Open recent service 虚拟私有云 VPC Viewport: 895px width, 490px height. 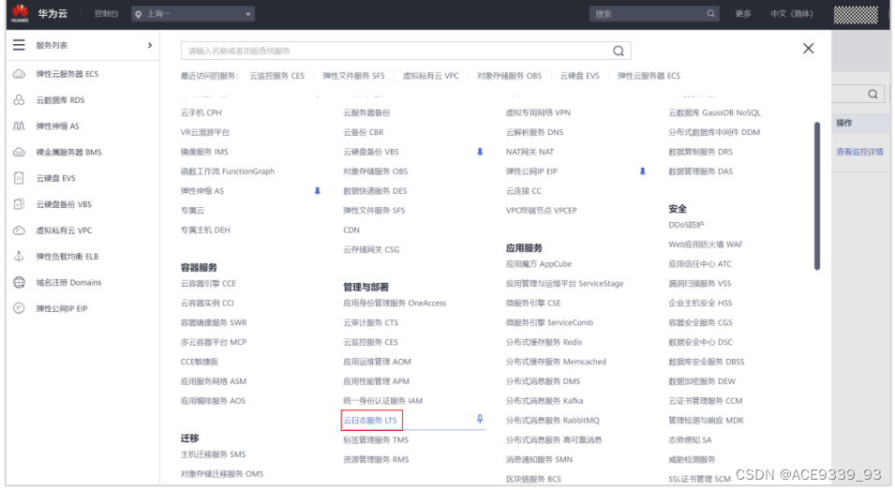coord(430,76)
